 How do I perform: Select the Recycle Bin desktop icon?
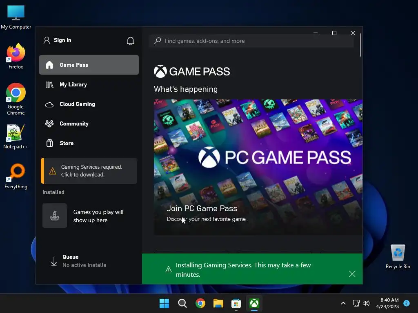pyautogui.click(x=398, y=257)
